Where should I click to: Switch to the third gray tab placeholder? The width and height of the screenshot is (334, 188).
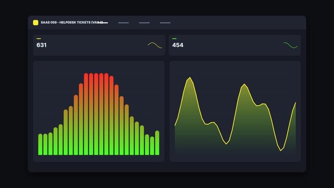pyautogui.click(x=144, y=22)
